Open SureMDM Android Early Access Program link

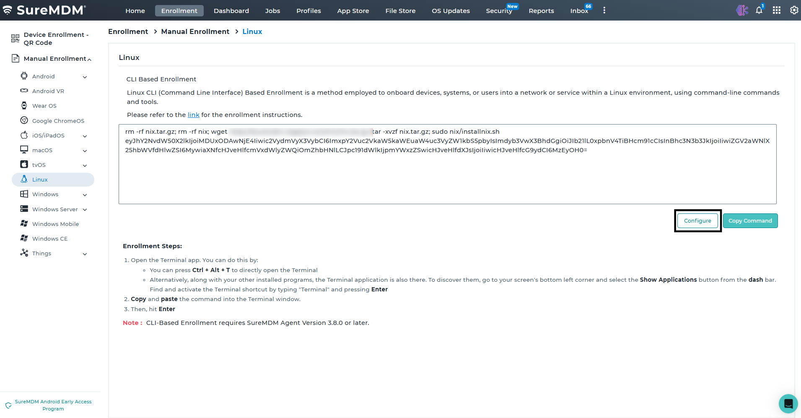coord(53,405)
